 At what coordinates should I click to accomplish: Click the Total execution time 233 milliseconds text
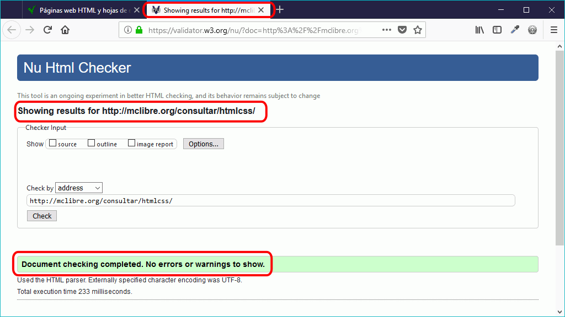click(x=74, y=292)
